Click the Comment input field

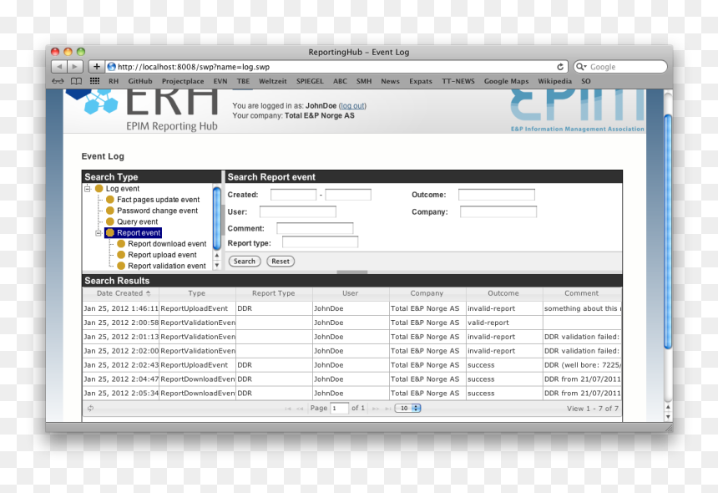[315, 228]
